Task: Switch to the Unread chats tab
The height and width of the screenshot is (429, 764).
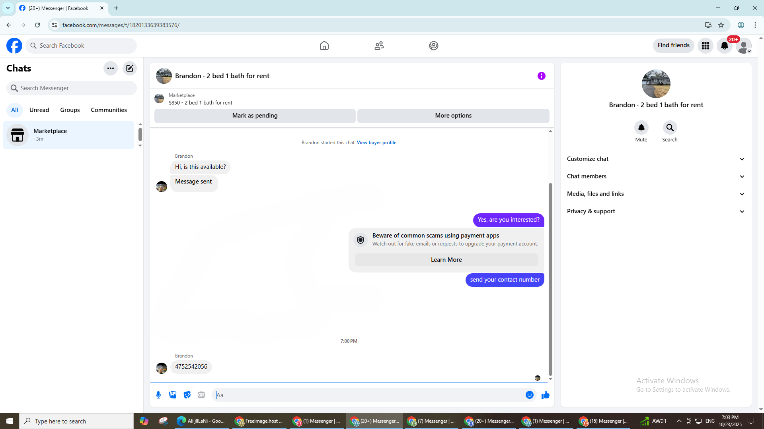Action: pos(39,110)
